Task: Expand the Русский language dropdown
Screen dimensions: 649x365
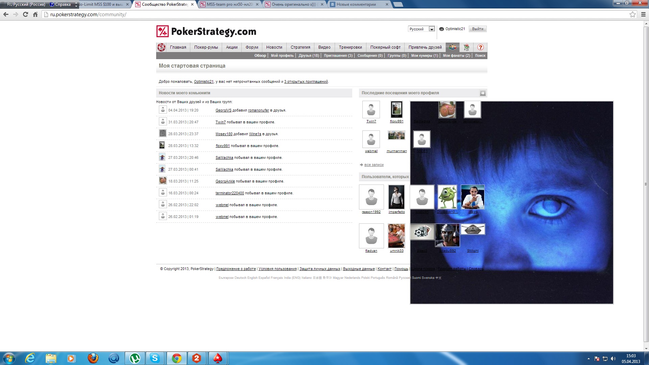Action: pyautogui.click(x=432, y=29)
